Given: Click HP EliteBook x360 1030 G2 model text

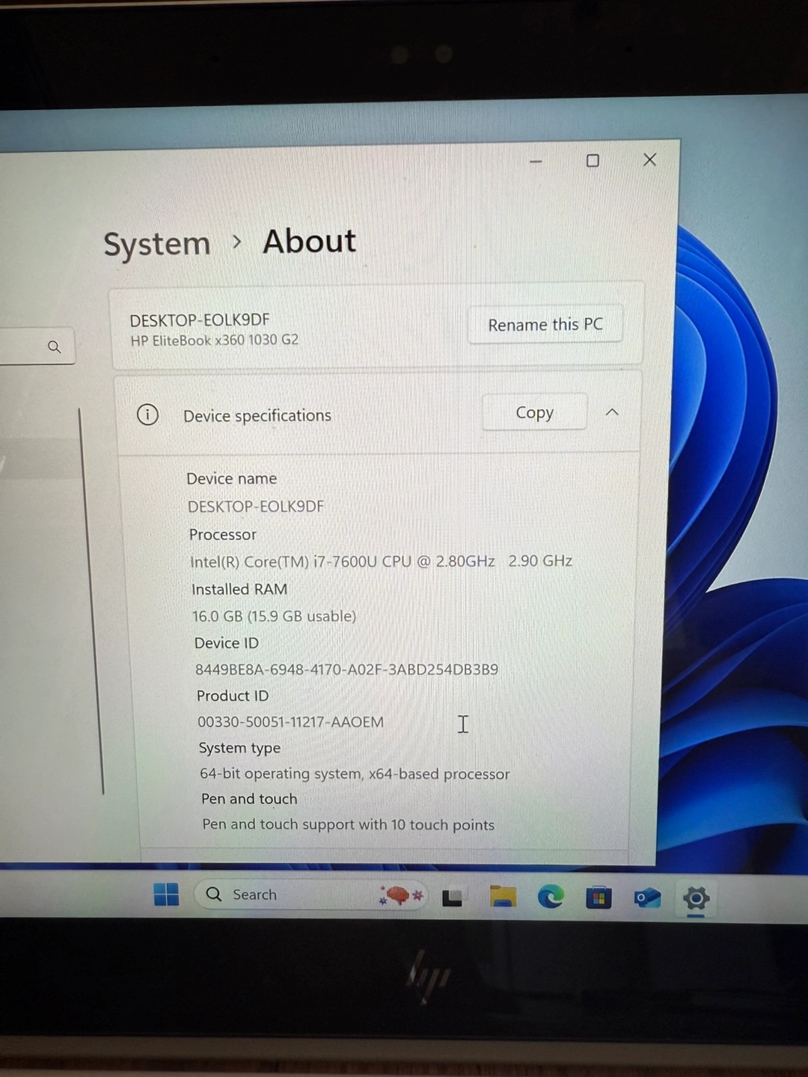Looking at the screenshot, I should click(x=215, y=340).
